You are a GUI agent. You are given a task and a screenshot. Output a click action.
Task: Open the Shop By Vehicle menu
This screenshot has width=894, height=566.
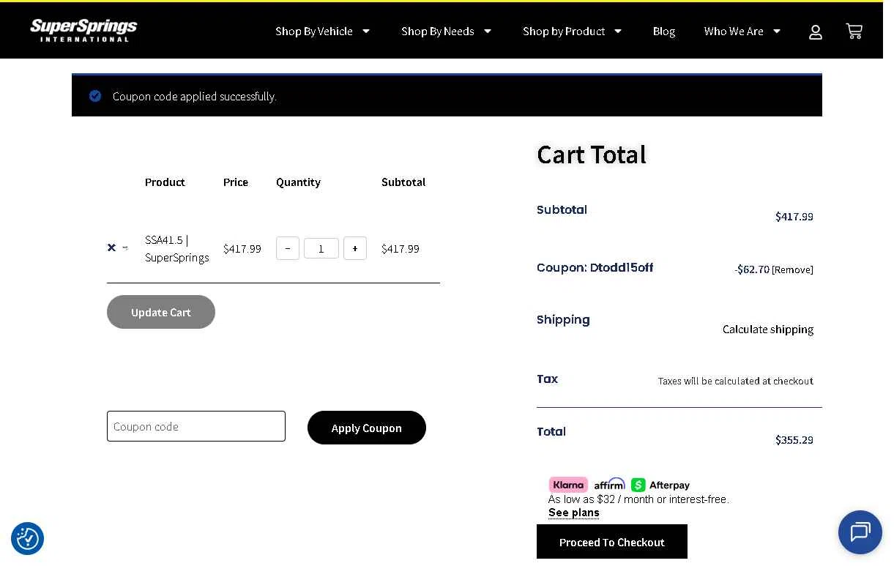[x=314, y=31]
